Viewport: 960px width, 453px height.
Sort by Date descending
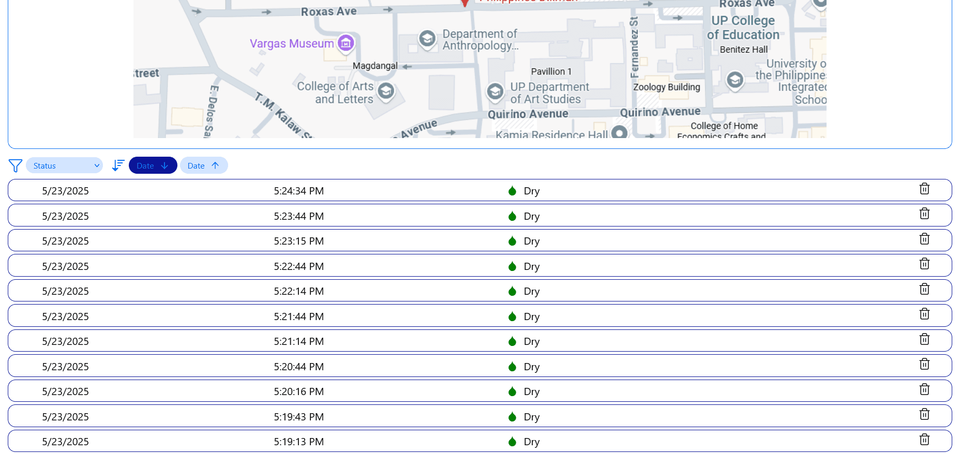(x=153, y=165)
